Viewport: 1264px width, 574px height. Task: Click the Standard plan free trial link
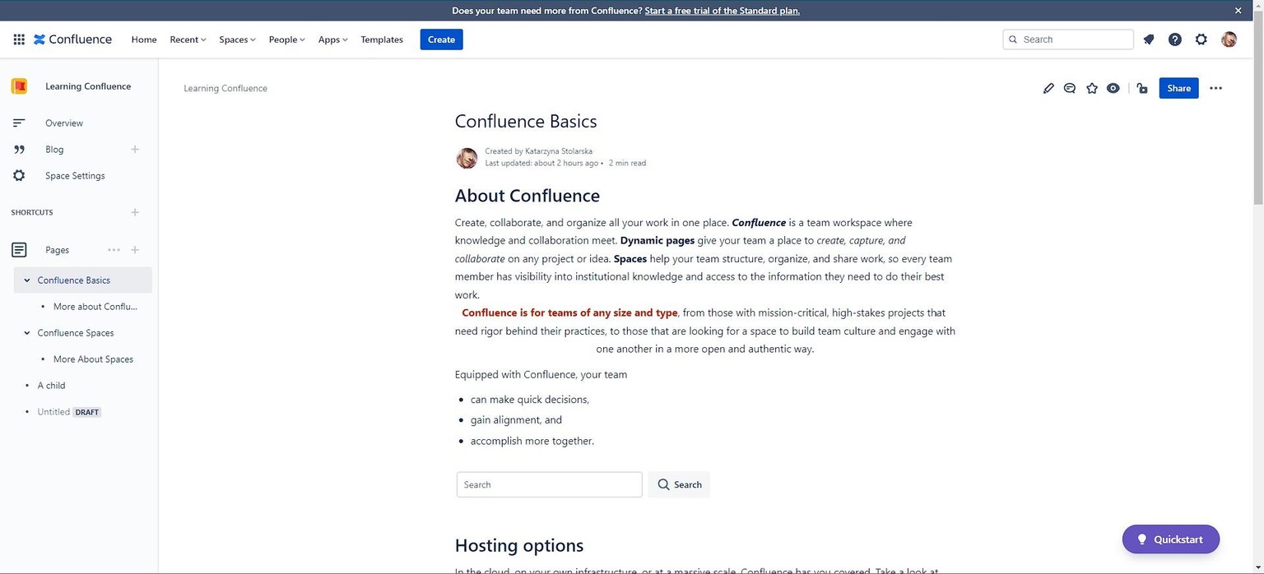click(722, 11)
